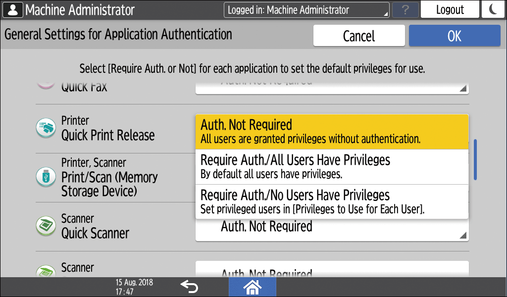This screenshot has height=297, width=507.
Task: Click the Quick Print Release printer icon
Action: 46,128
